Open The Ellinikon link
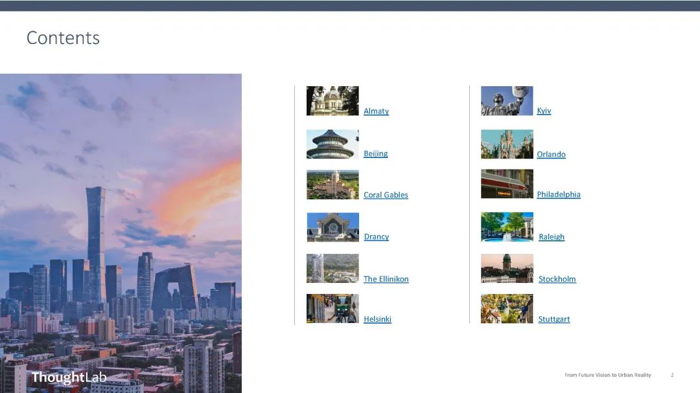 [386, 279]
